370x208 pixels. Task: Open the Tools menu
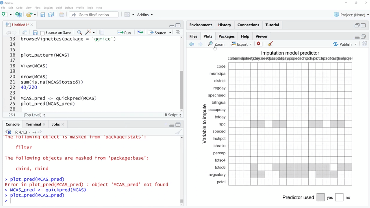(x=90, y=8)
